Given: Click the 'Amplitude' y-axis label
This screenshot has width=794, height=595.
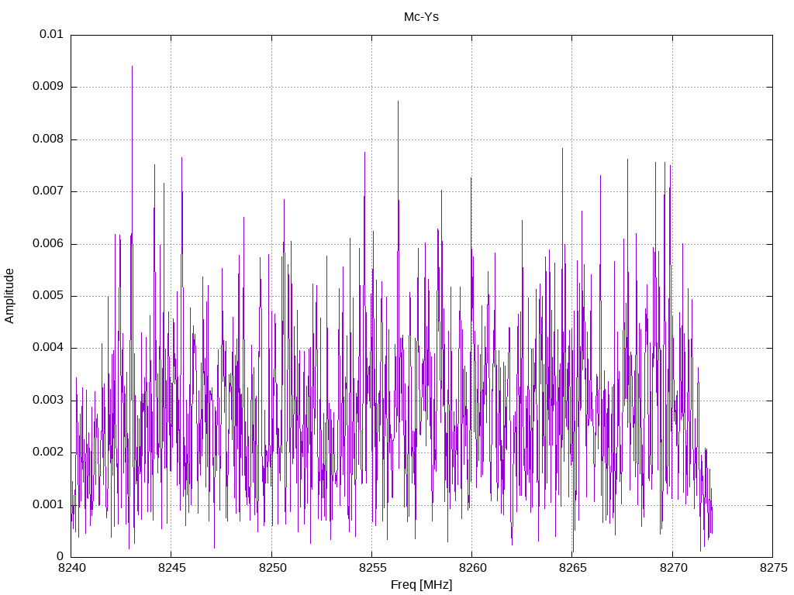Looking at the screenshot, I should (9, 296).
